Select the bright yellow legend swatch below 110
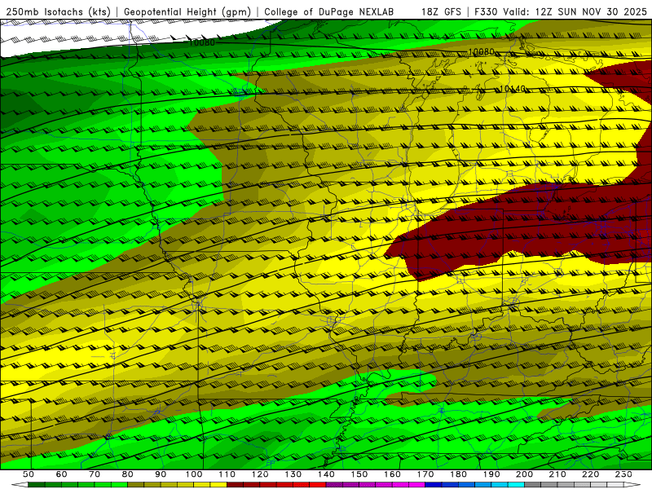 [218, 485]
